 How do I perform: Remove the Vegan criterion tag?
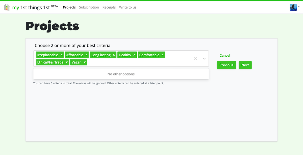[x=85, y=62]
